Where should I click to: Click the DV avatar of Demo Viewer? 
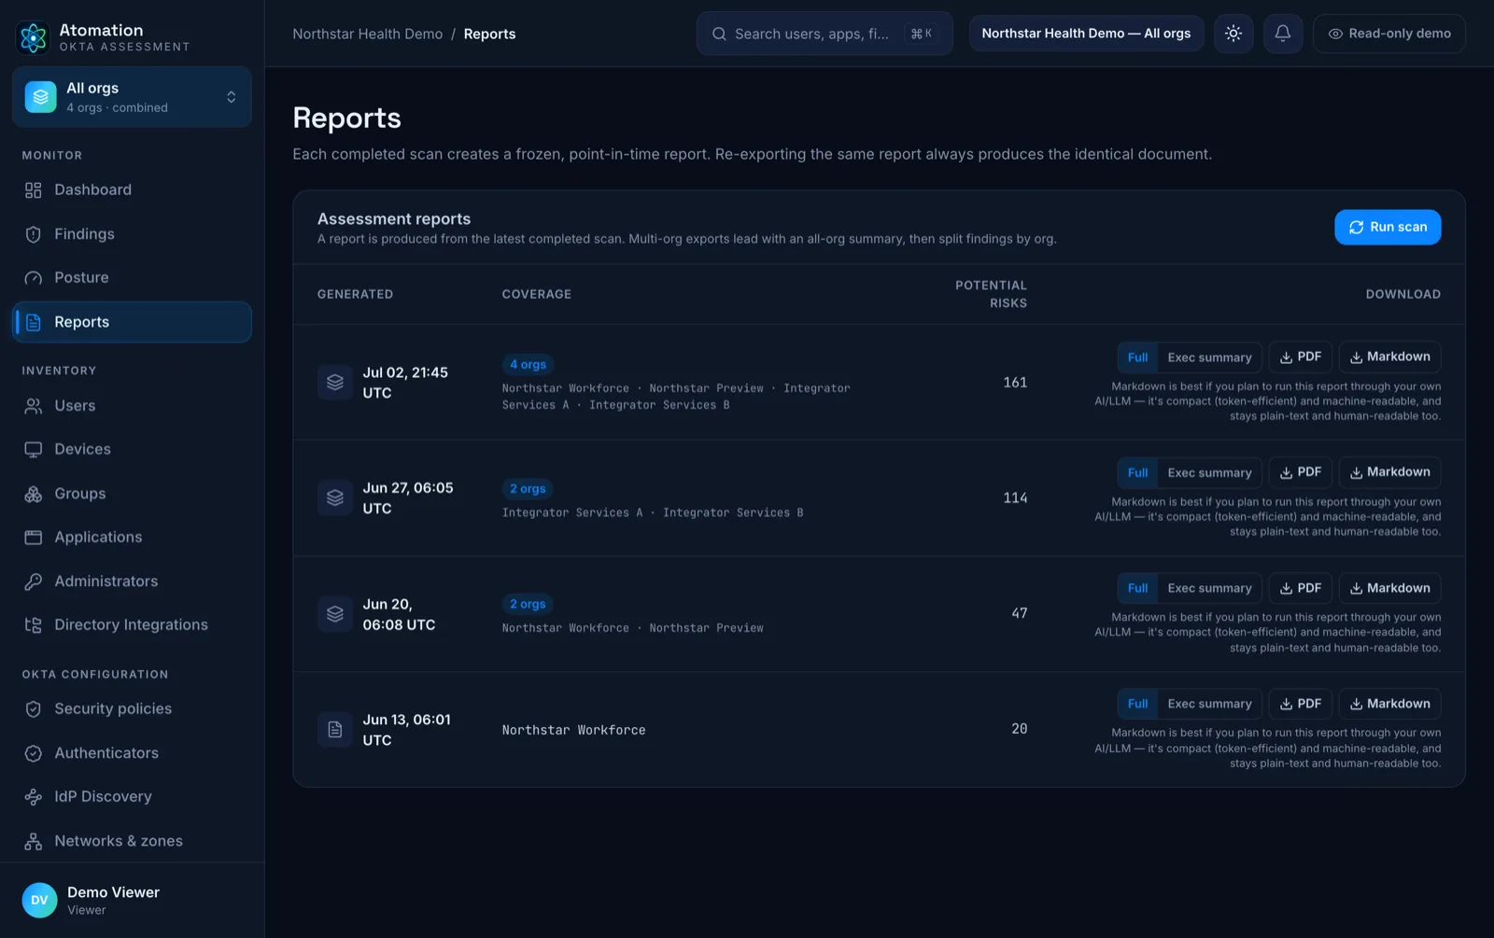coord(39,900)
